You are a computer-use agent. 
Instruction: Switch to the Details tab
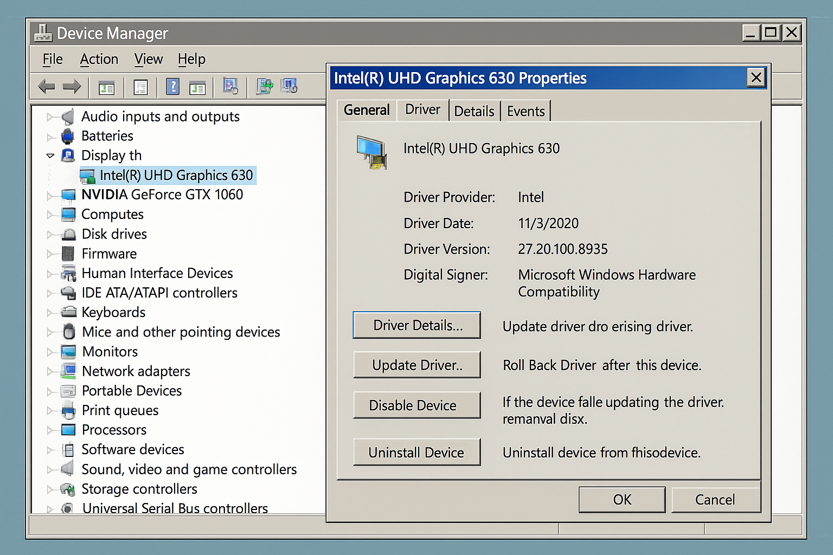pyautogui.click(x=474, y=111)
